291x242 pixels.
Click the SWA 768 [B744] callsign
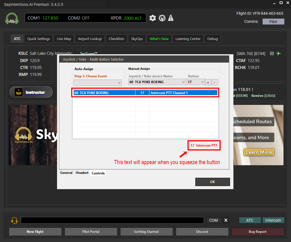(251, 54)
